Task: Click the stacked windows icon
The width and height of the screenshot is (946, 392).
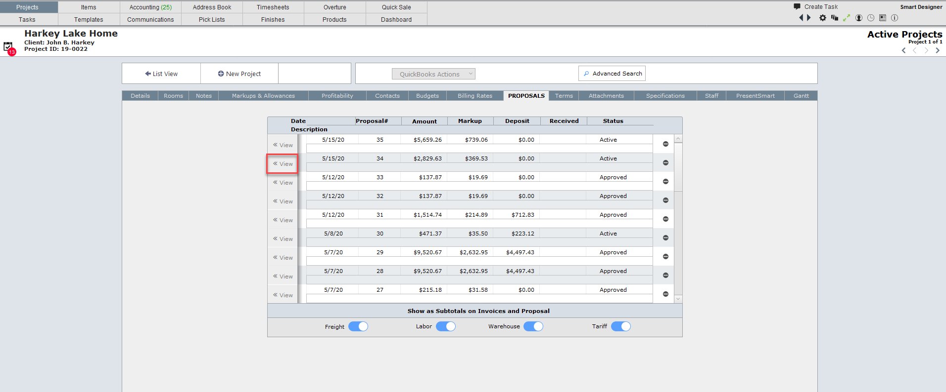Action: click(835, 18)
